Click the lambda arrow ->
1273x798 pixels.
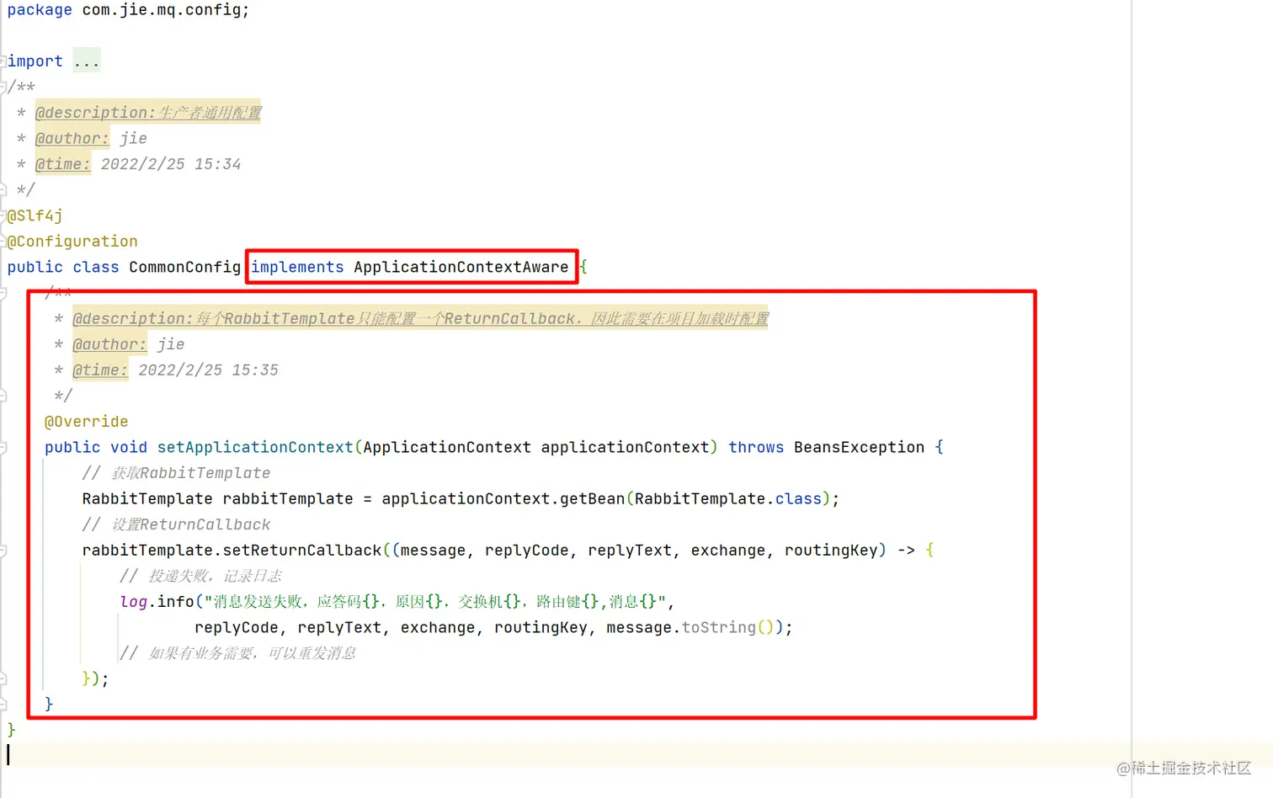pyautogui.click(x=906, y=551)
